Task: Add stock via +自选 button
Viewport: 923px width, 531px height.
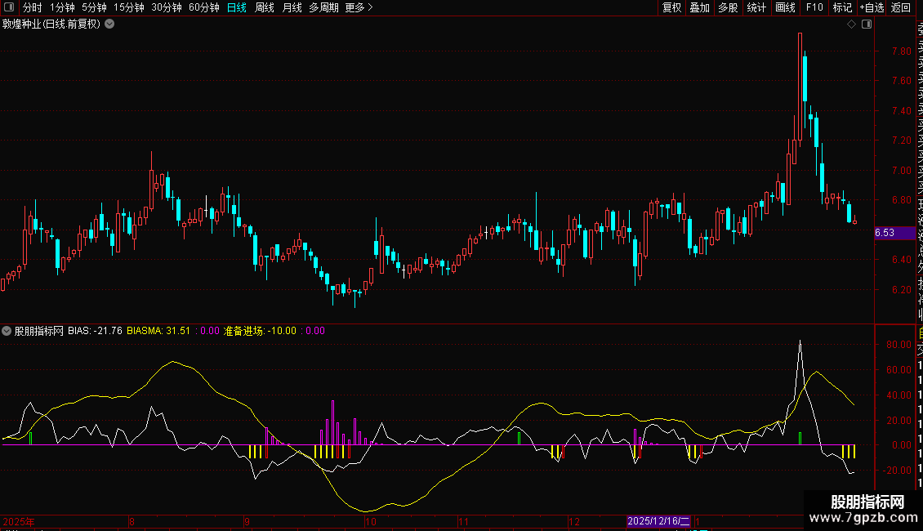Action: (872, 7)
